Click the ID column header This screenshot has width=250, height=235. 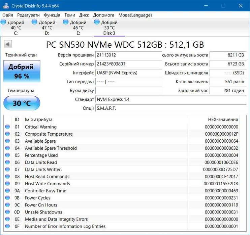click(x=17, y=120)
